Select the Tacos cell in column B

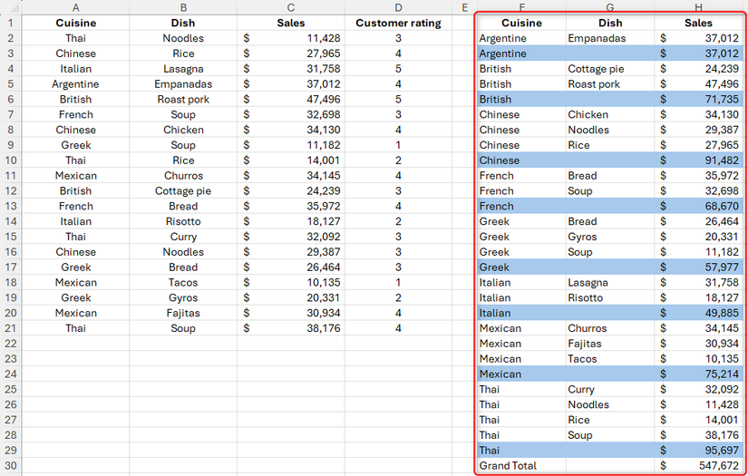point(183,283)
